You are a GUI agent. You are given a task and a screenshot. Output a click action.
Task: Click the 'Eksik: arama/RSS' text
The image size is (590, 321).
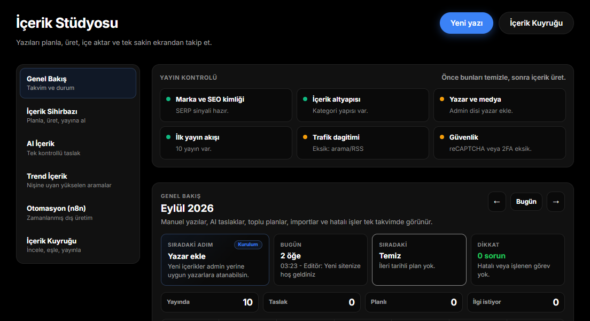[x=338, y=149]
